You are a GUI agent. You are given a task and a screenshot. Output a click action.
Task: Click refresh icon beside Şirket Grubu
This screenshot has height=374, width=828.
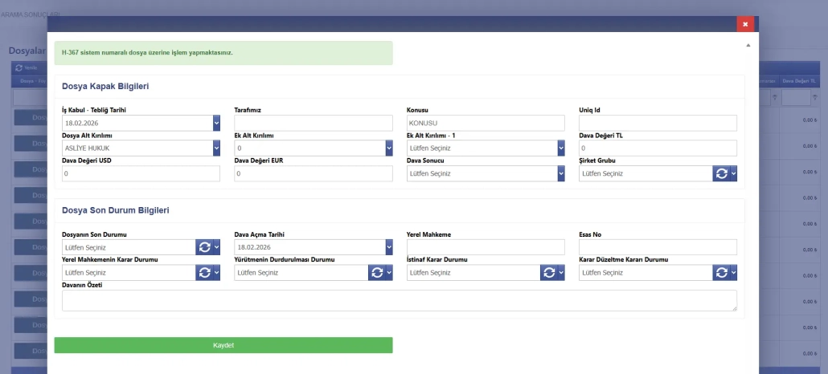pyautogui.click(x=721, y=173)
